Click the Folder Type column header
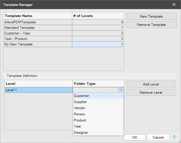 [x=98, y=84]
